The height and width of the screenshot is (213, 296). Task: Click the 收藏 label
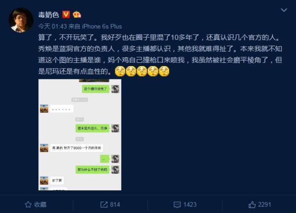(40, 205)
